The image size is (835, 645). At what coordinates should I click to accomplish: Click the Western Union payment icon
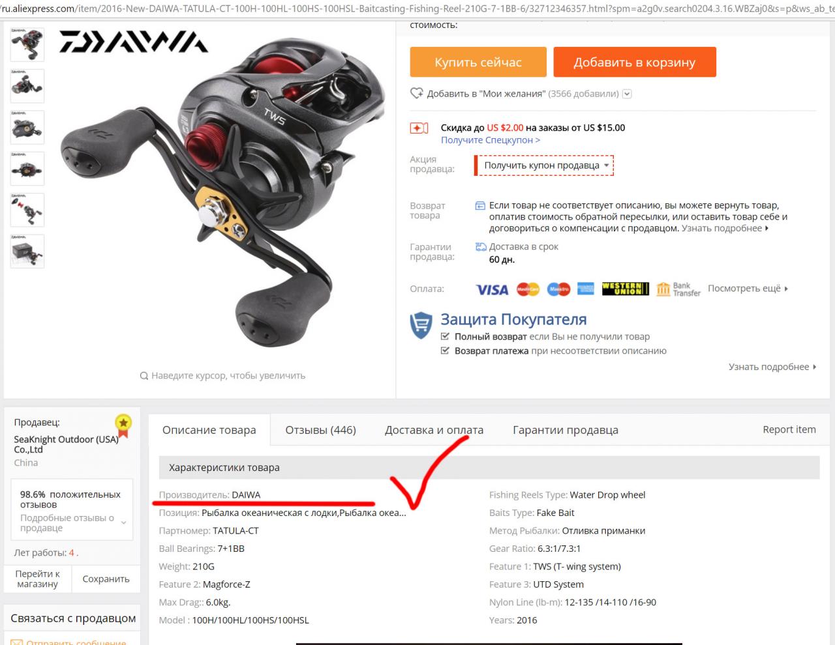[x=625, y=289]
